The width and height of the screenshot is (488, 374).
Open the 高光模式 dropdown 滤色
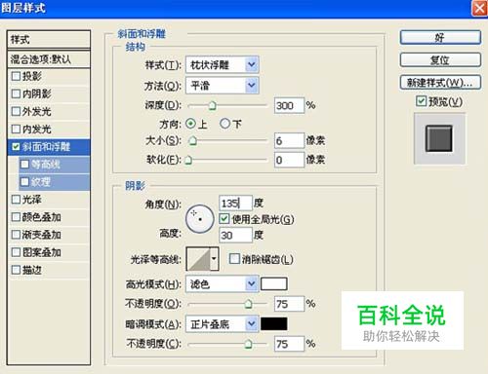[223, 284]
